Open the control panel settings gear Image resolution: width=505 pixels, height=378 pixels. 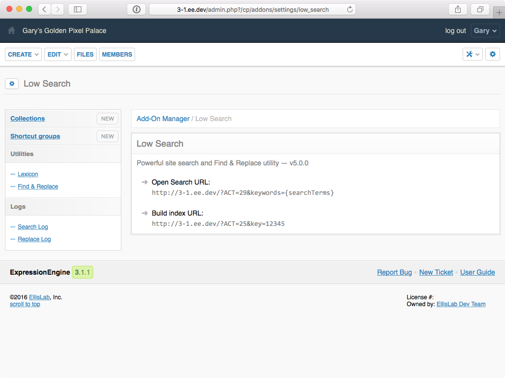pyautogui.click(x=493, y=54)
